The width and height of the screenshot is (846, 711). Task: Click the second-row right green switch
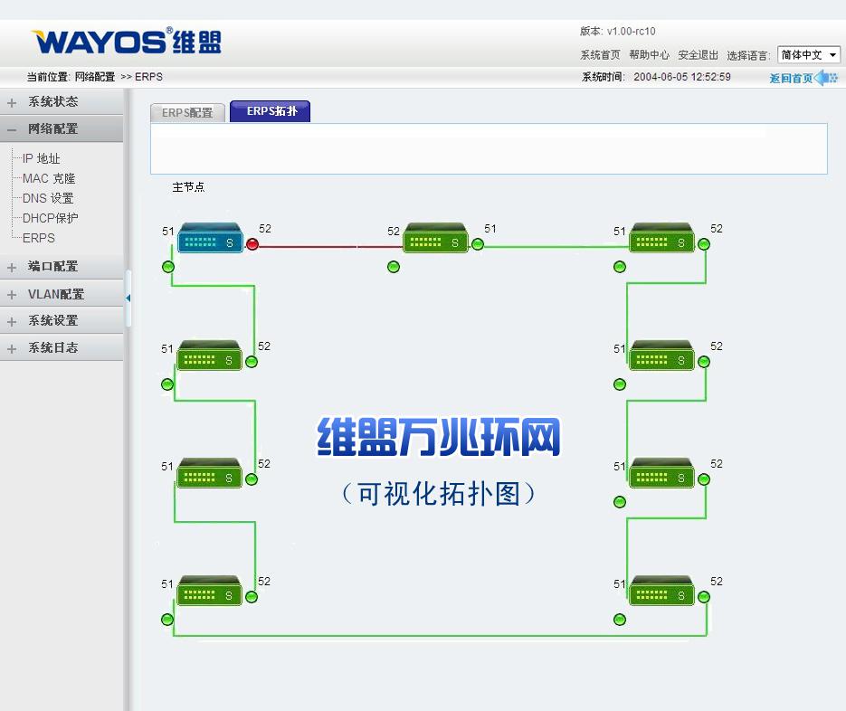tap(661, 355)
